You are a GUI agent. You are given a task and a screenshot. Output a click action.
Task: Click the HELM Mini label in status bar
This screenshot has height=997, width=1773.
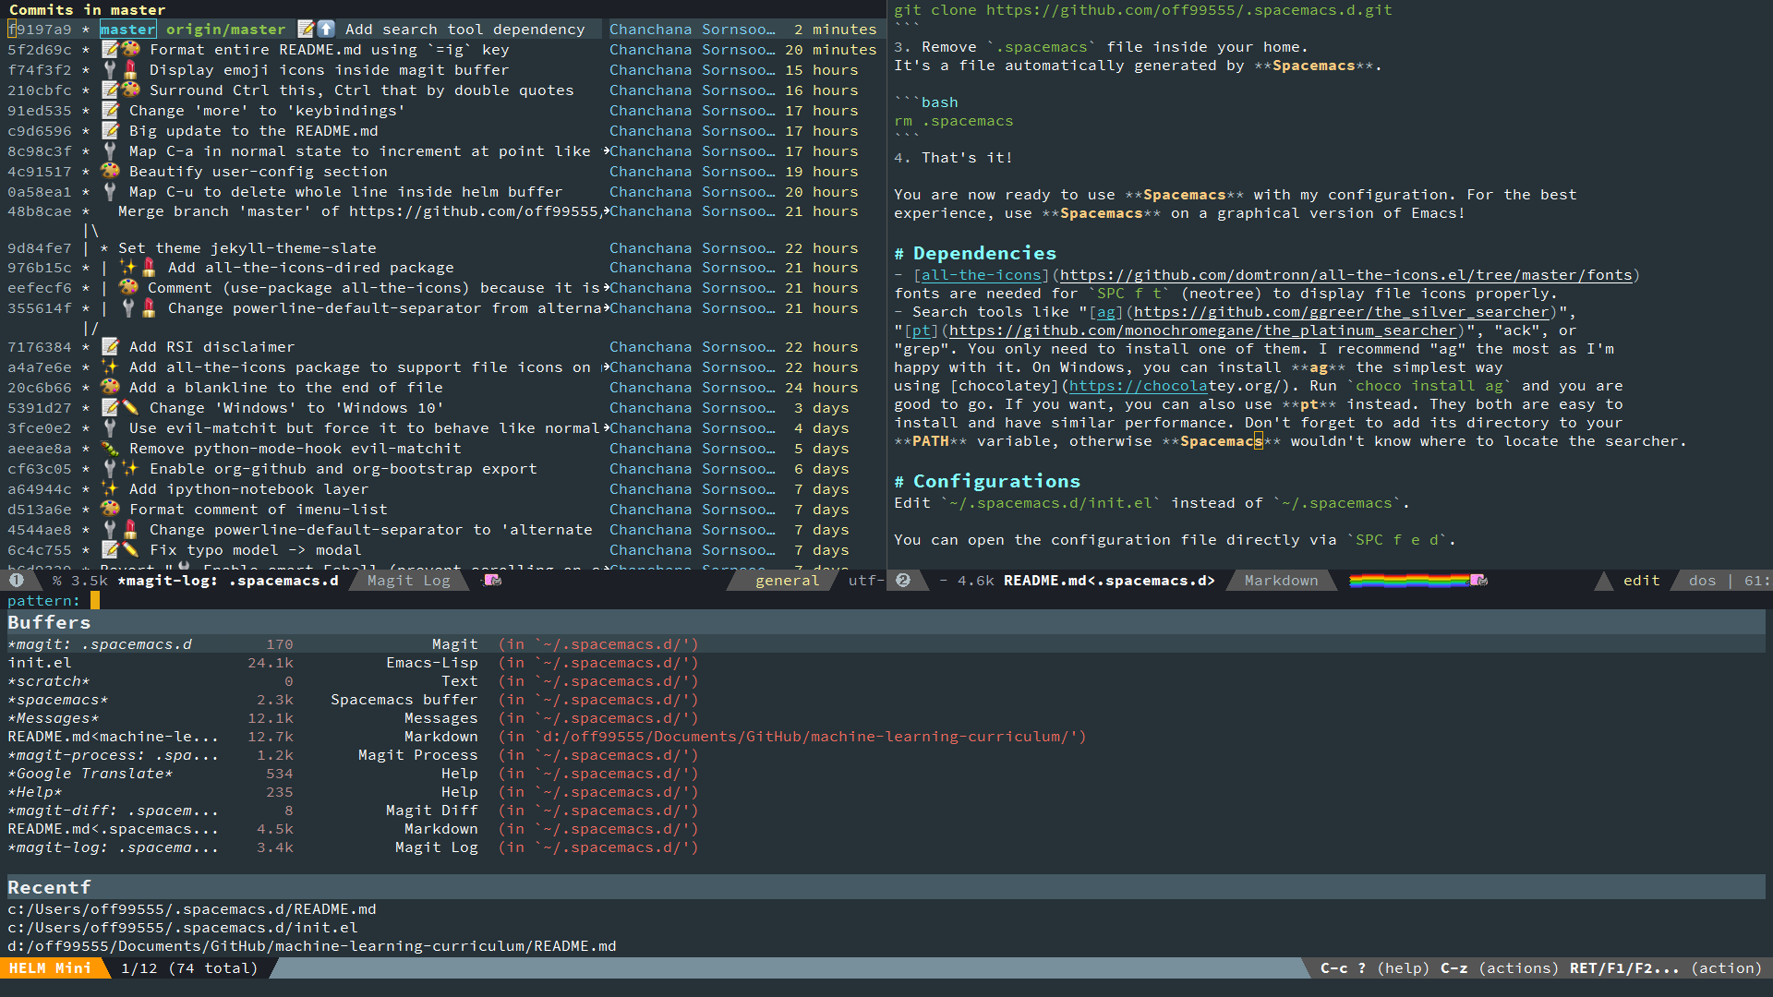(x=51, y=968)
